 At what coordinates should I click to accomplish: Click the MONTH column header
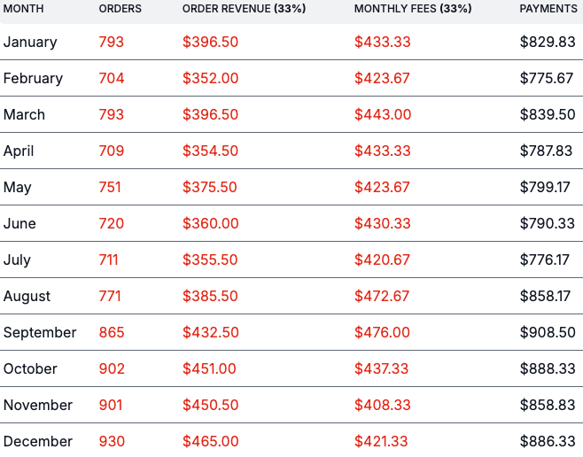[x=23, y=9]
